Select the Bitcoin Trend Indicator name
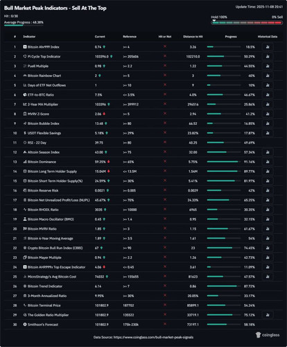 tap(45, 287)
